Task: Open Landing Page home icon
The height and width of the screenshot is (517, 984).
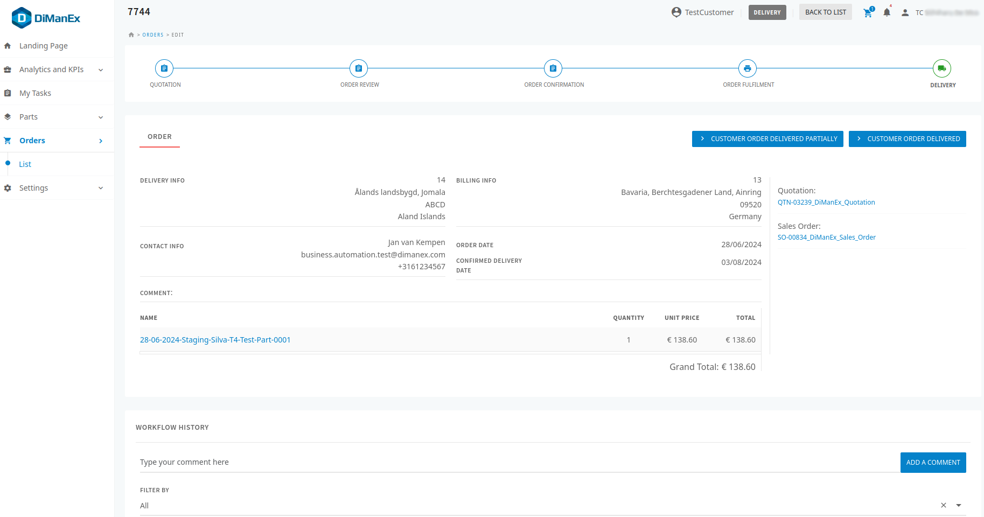Action: coord(8,46)
